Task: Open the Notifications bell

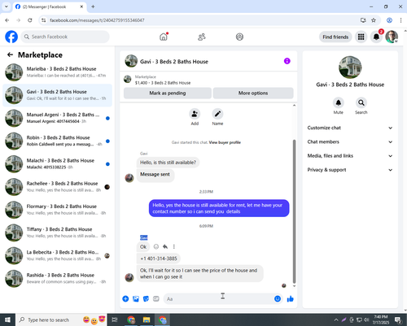Action: pyautogui.click(x=376, y=37)
